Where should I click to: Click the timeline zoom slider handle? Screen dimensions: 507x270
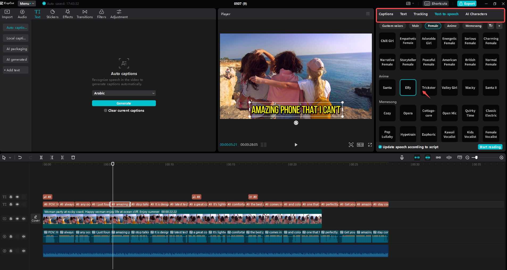(x=476, y=157)
